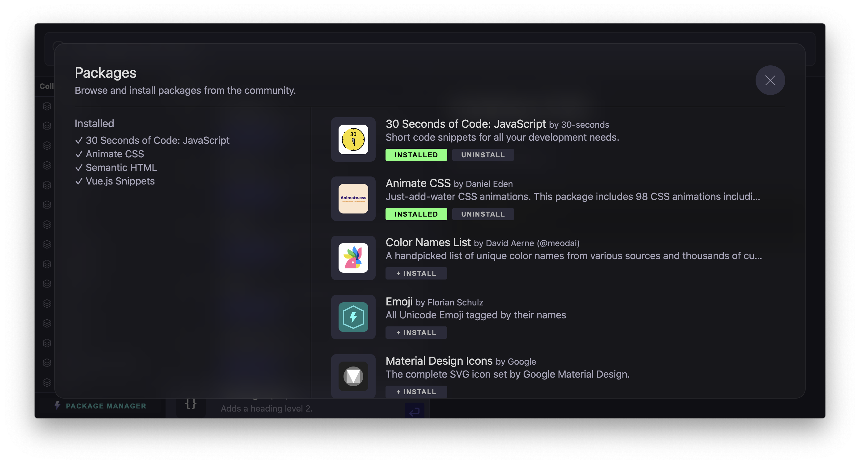Uninstall 30 Seconds of Code: JavaScript
This screenshot has width=860, height=464.
(x=483, y=155)
